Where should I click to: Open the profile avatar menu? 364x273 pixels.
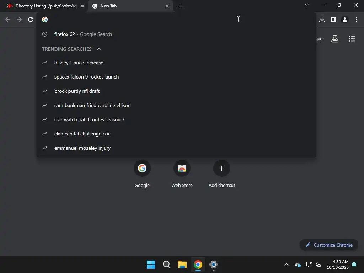(x=345, y=20)
